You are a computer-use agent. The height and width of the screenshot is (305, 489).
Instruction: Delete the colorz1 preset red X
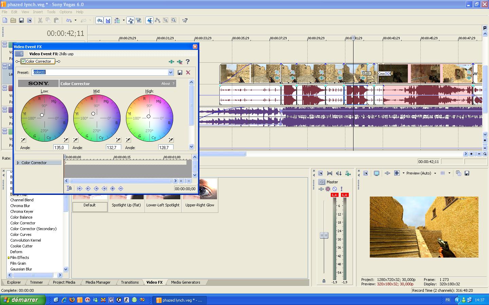click(188, 72)
